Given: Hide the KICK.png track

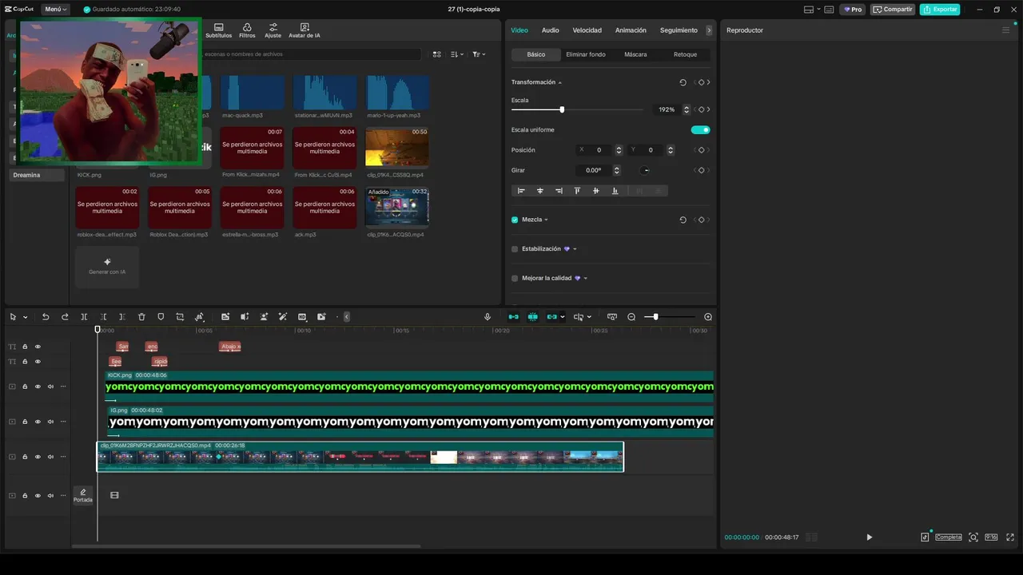Looking at the screenshot, I should click(x=38, y=387).
